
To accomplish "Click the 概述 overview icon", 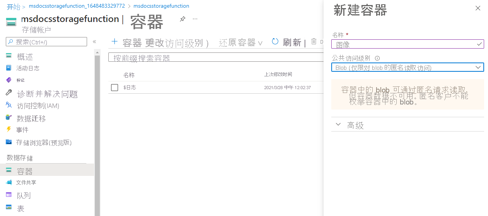I will [9, 56].
